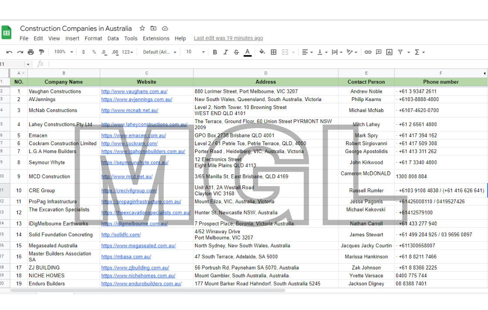Open text rotation dropdown
Image resolution: width=488 pixels, height=310 pixels.
[352, 52]
